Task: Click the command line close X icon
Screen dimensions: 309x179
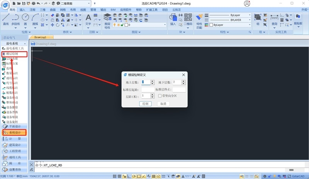Action: 32,165
